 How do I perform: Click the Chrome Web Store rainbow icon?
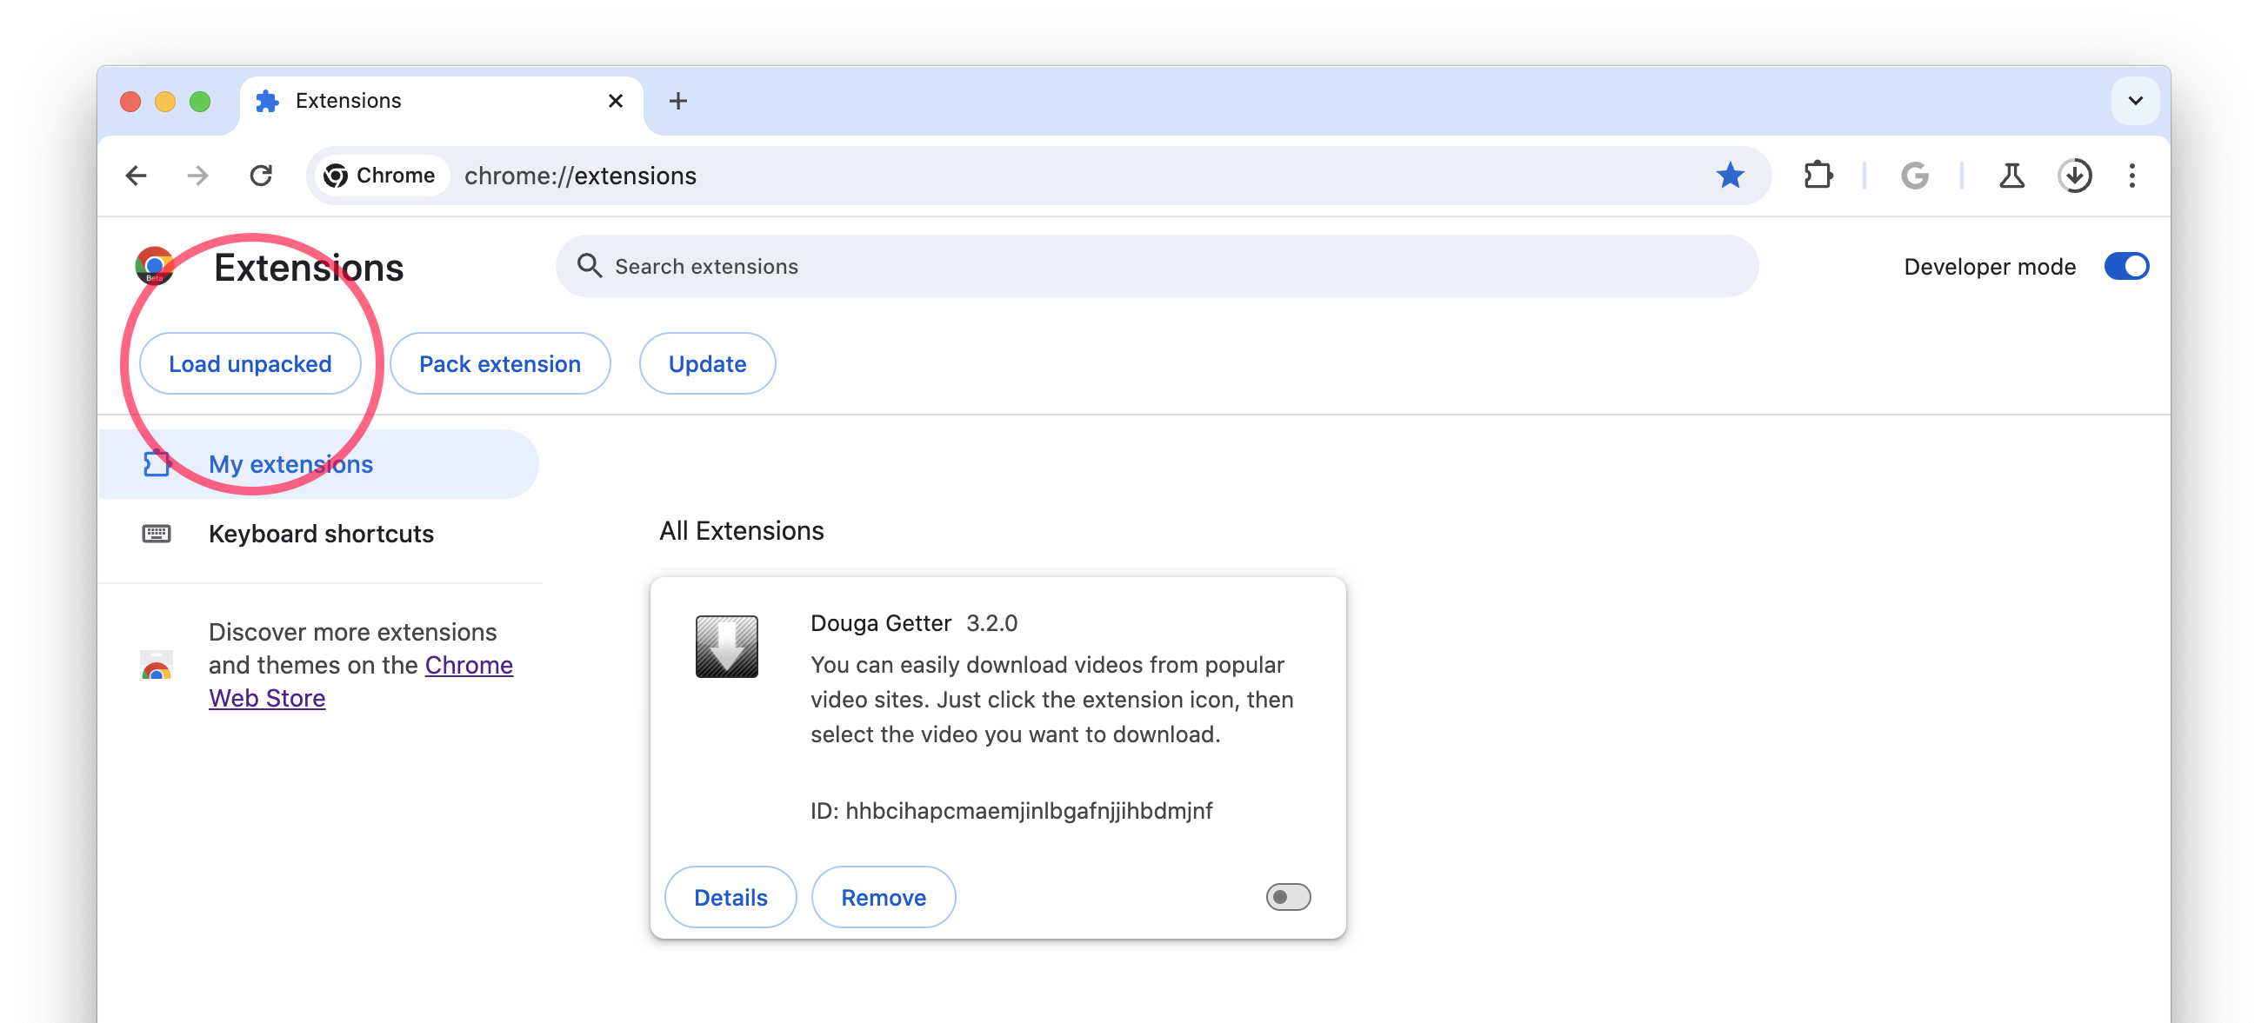[156, 666]
